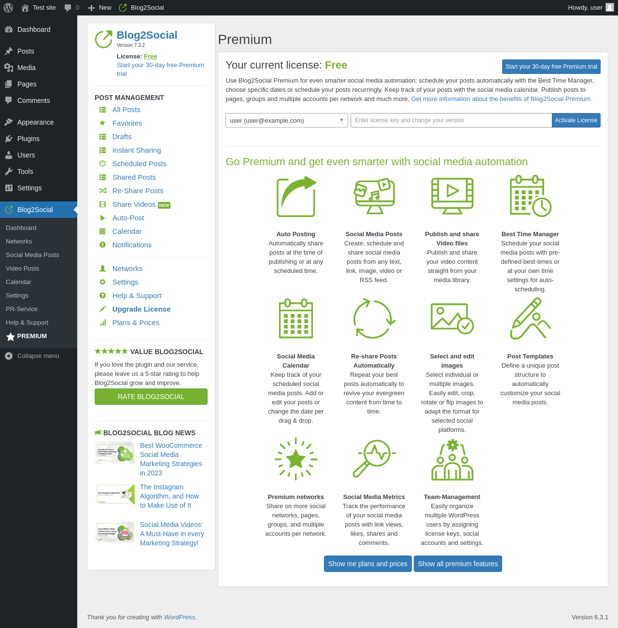Viewport: 618px width, 628px height.
Task: Open the user (user@example.com) dropdown
Action: coord(286,120)
